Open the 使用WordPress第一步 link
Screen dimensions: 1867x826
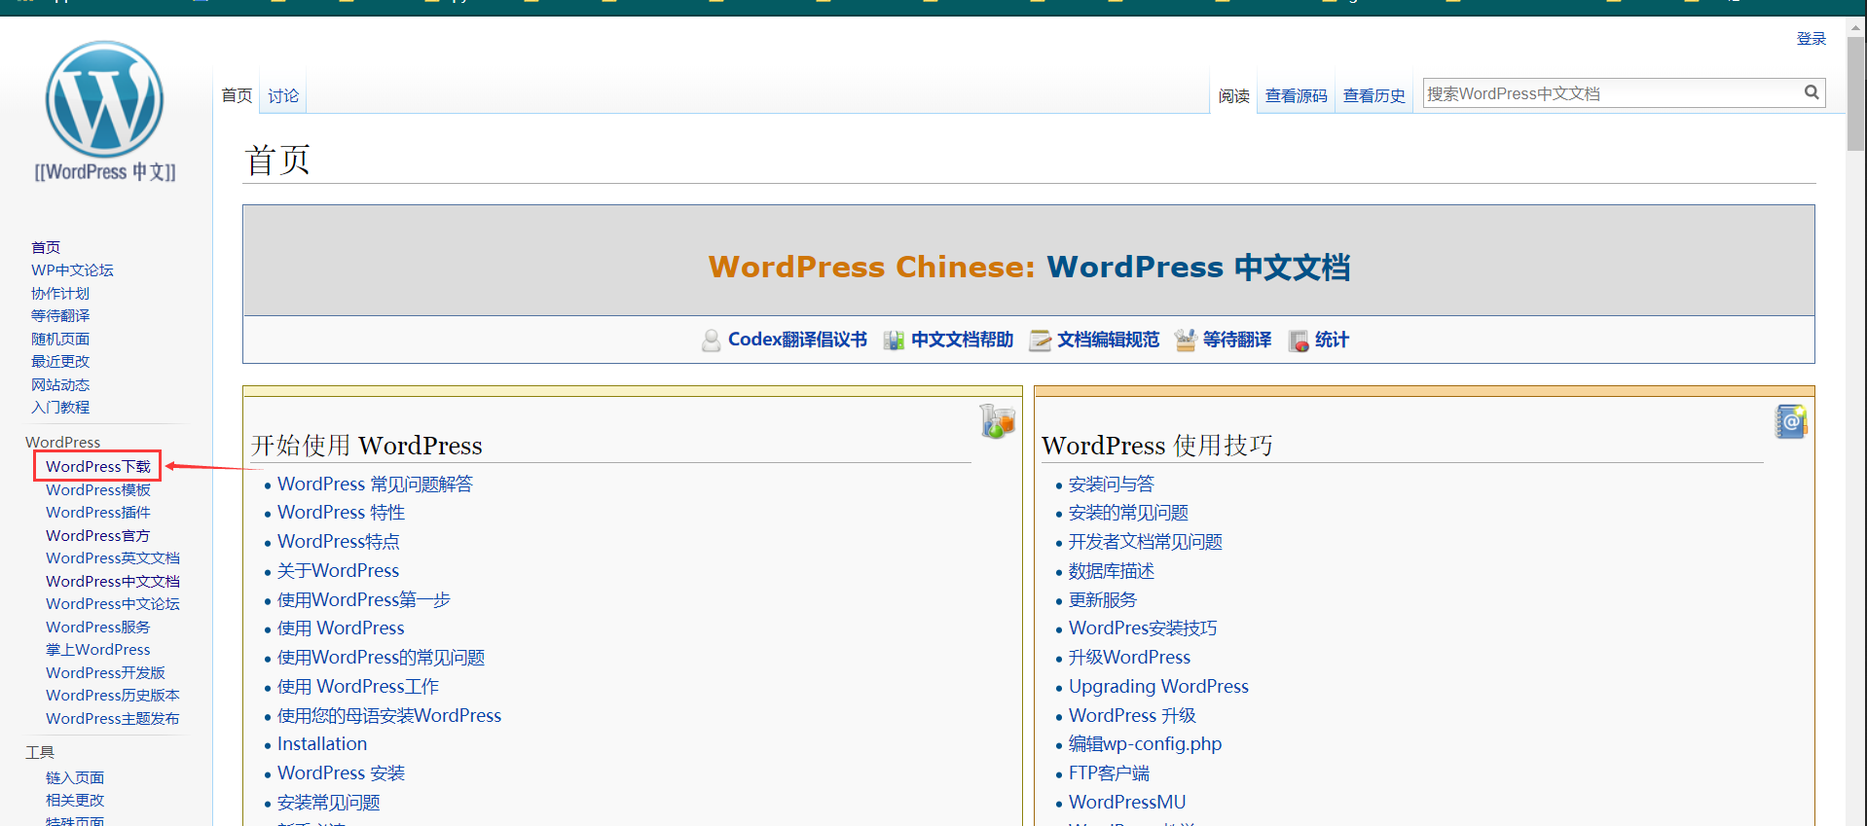(x=364, y=599)
